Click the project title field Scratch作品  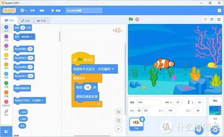click(84, 10)
